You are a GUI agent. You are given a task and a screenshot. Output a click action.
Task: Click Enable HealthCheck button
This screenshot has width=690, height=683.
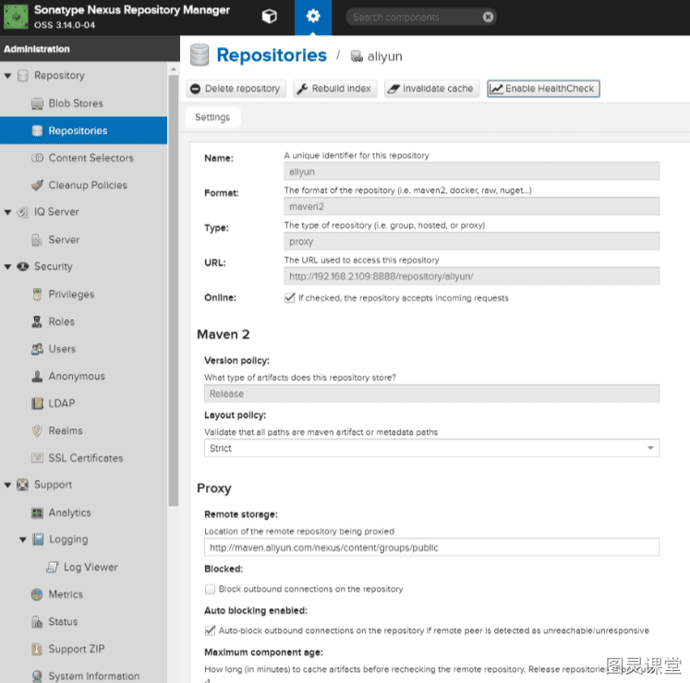tap(543, 89)
